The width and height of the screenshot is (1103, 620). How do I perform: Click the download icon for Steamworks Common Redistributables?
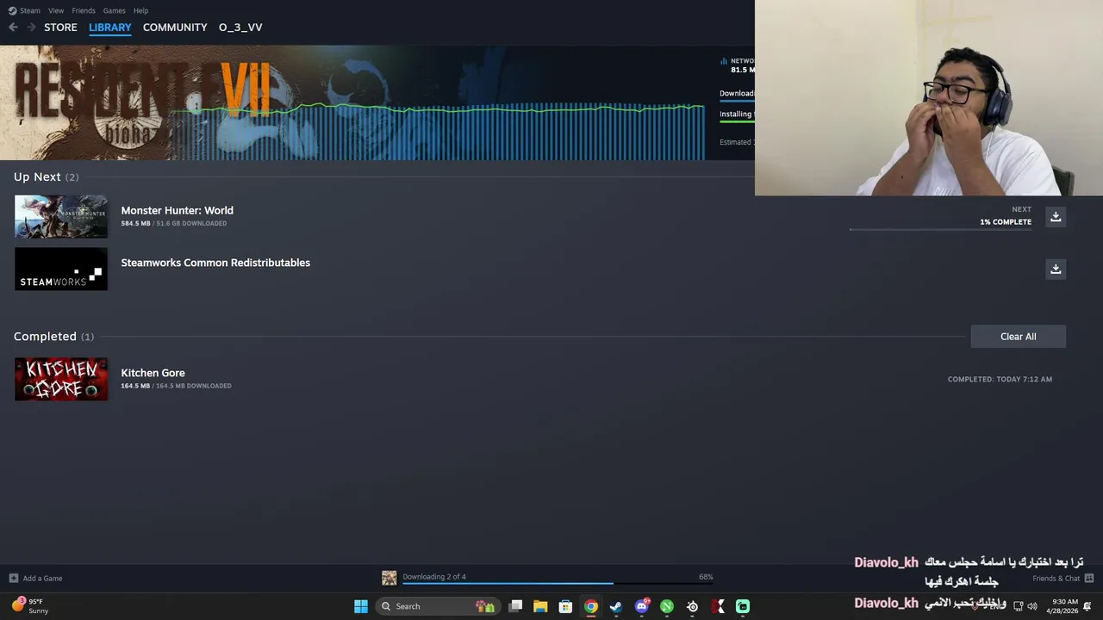1056,270
